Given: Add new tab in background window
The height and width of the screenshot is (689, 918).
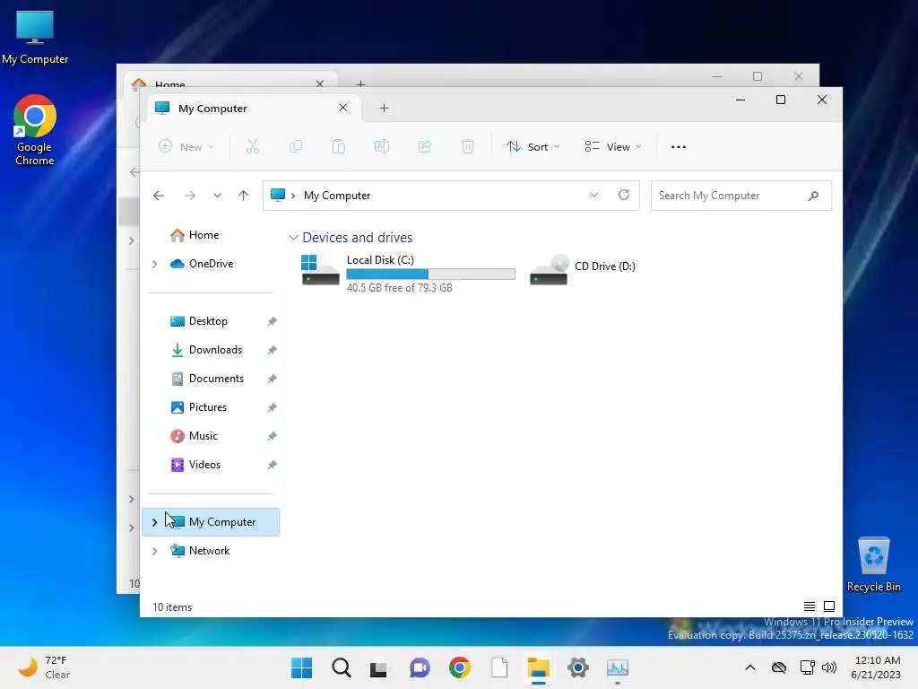Looking at the screenshot, I should [x=360, y=83].
